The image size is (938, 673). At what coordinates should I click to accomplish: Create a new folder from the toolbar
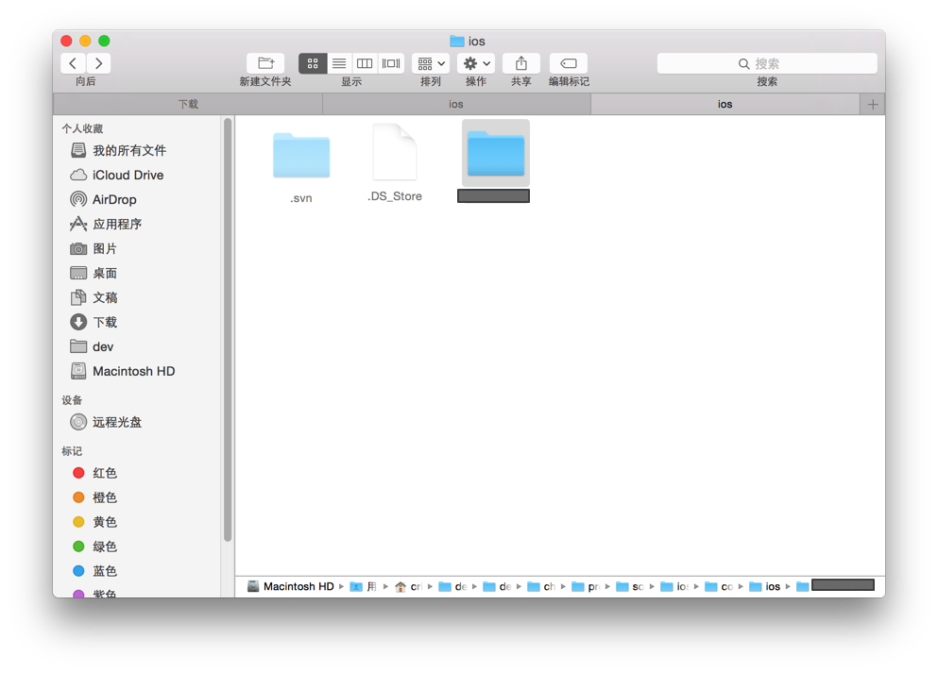(265, 63)
